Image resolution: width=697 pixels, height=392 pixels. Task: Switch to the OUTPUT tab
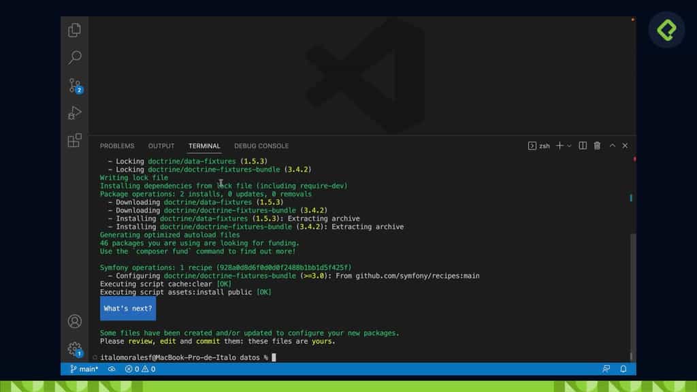point(161,146)
